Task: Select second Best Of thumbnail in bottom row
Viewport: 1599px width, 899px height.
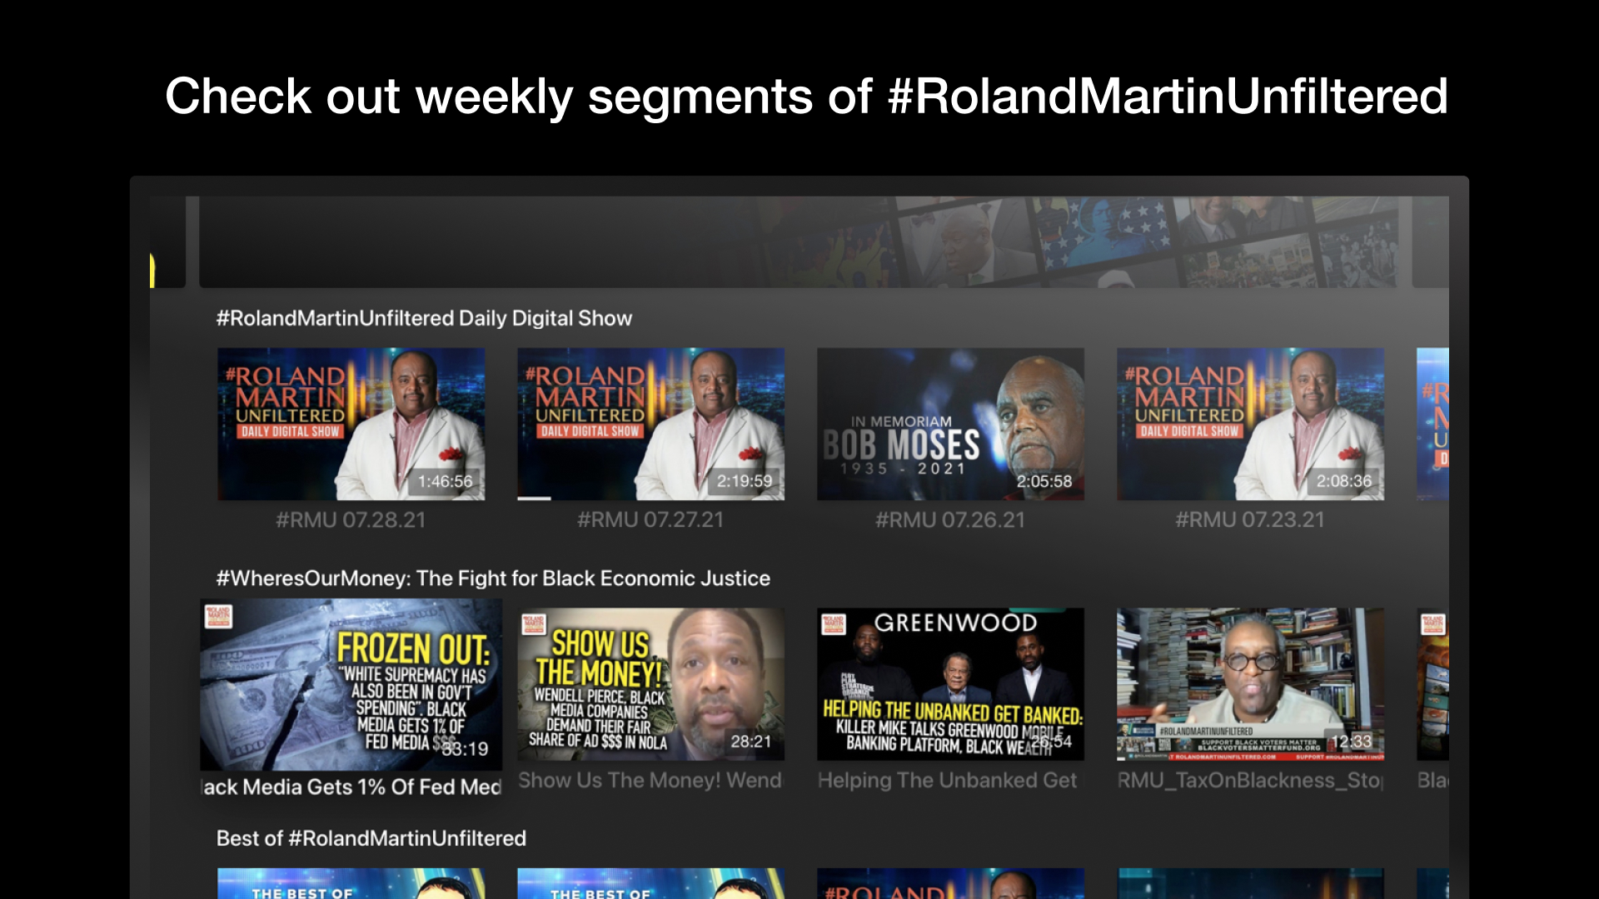Action: click(x=650, y=883)
